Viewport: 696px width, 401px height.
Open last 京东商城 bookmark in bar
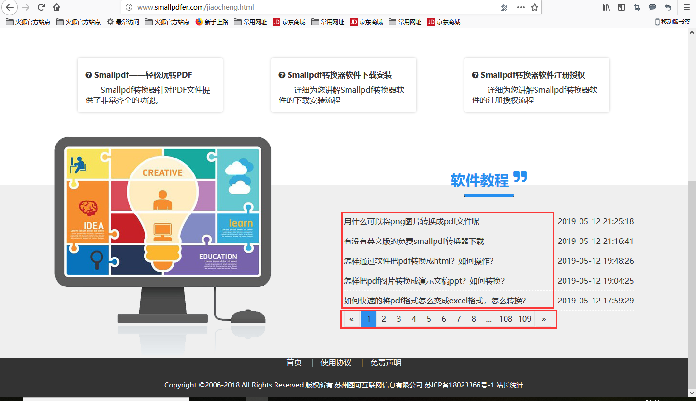(444, 22)
